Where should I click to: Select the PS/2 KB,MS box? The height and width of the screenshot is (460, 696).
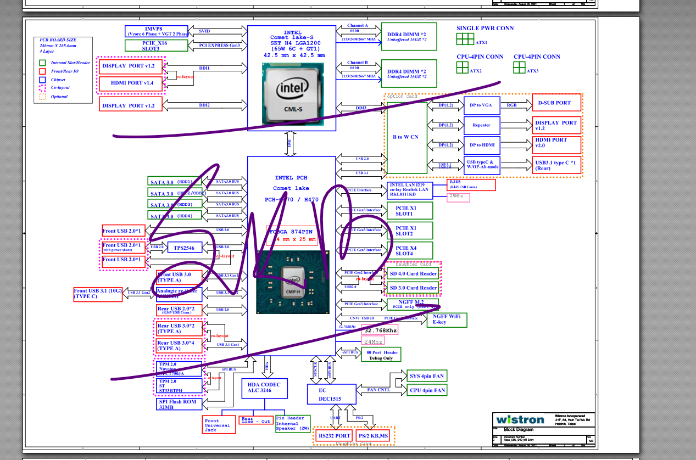coord(374,436)
